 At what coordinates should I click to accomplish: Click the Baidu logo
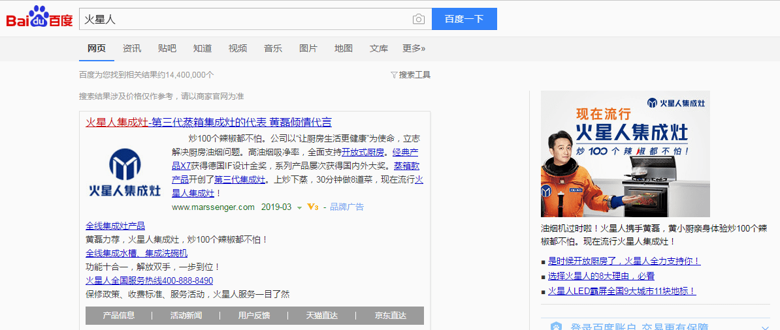pyautogui.click(x=40, y=18)
